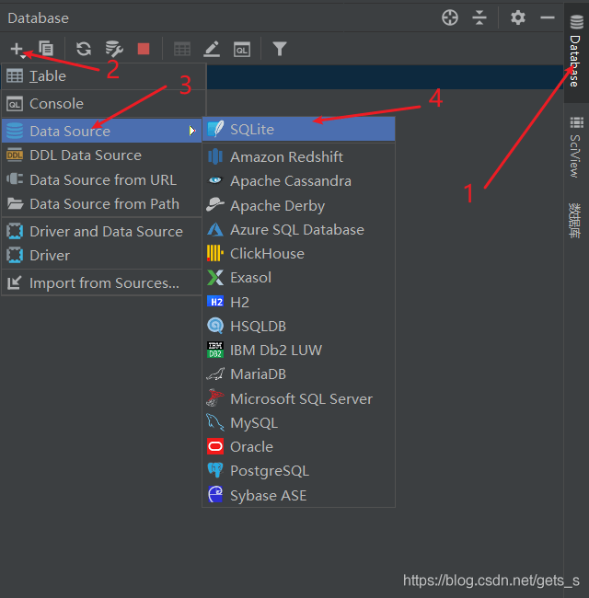Choose MySQL in the data source submenu
589x598 pixels.
[x=253, y=423]
